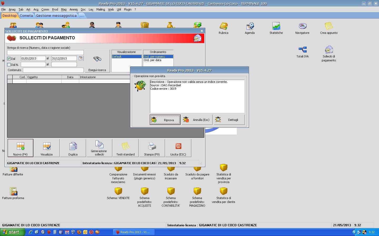Click the Uscita (ESC) exit button

178,148
